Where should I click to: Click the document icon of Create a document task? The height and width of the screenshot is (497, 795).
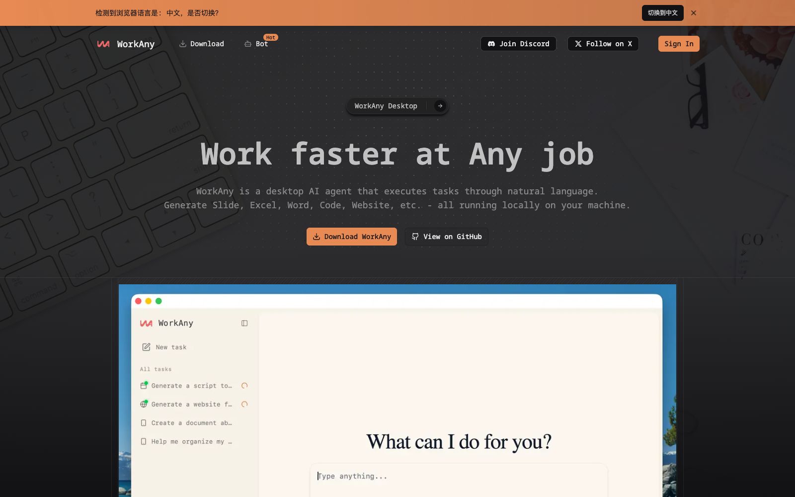pos(144,423)
